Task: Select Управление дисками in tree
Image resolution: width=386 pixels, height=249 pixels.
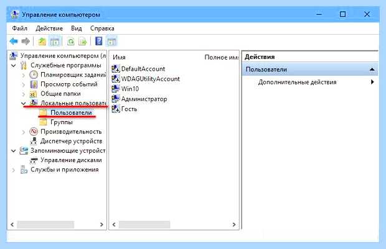Action: [x=71, y=160]
